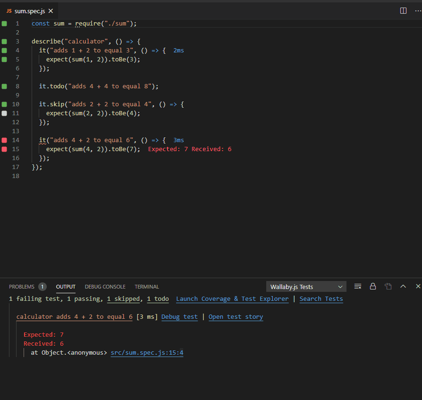Click 'calculator adds 4 + 2 to equal 6' link
This screenshot has width=422, height=400.
pos(74,317)
